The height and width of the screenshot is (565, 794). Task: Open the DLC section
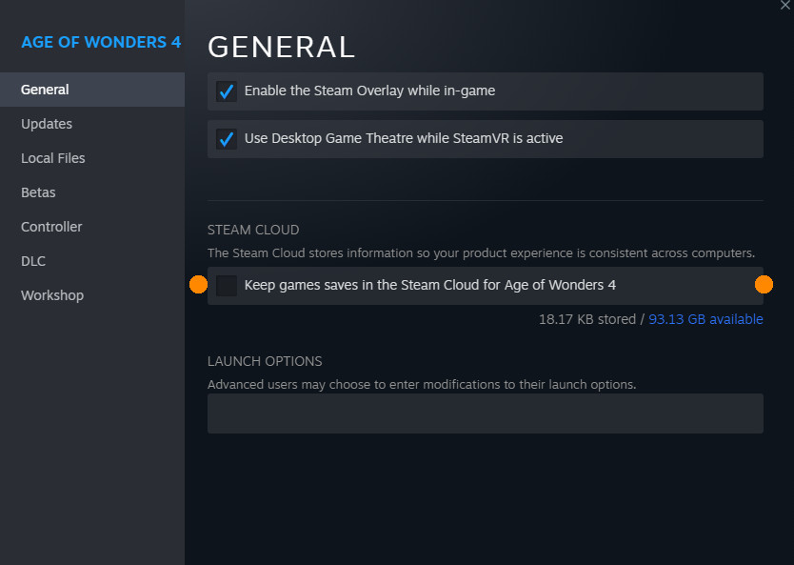[33, 261]
